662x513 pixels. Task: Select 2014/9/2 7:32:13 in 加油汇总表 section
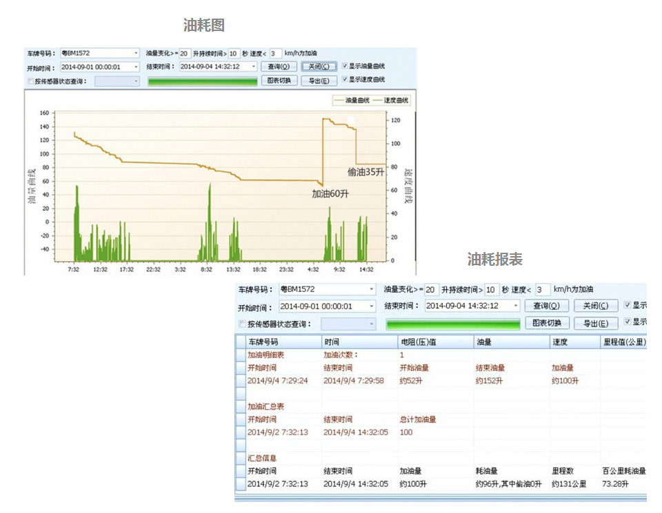(277, 432)
